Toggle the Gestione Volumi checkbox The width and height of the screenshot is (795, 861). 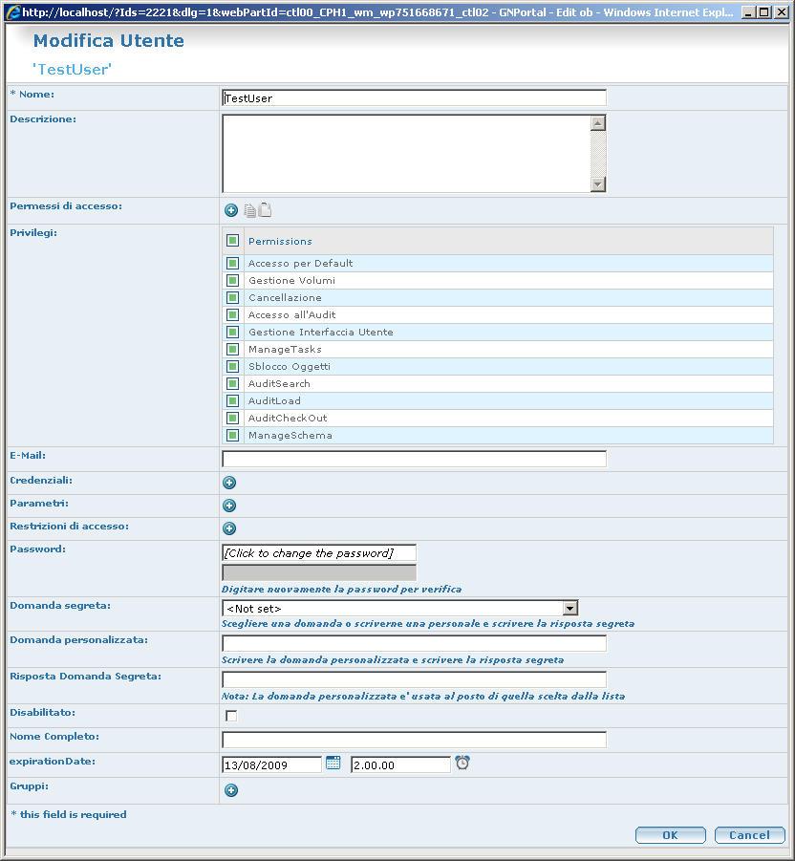[233, 281]
